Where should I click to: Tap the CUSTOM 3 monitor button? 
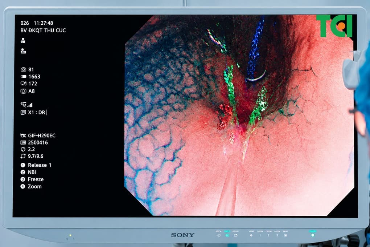(x=277, y=235)
